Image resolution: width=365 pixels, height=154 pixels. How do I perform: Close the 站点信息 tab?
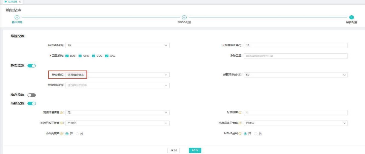(x=20, y=2)
